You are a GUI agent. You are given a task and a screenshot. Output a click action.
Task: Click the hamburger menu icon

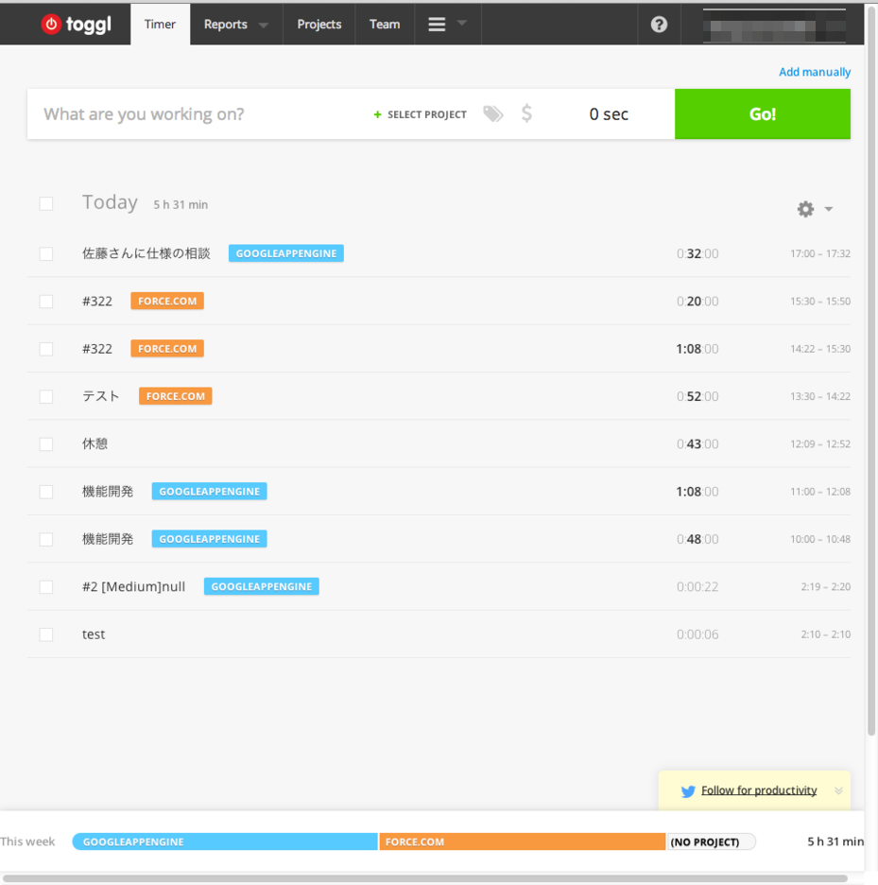point(437,24)
